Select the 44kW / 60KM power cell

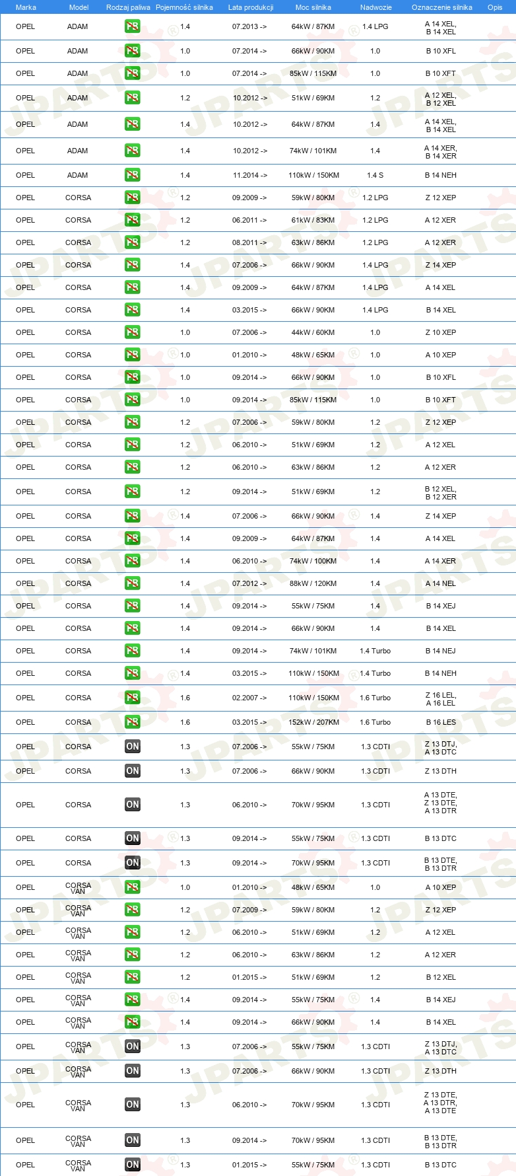click(313, 332)
